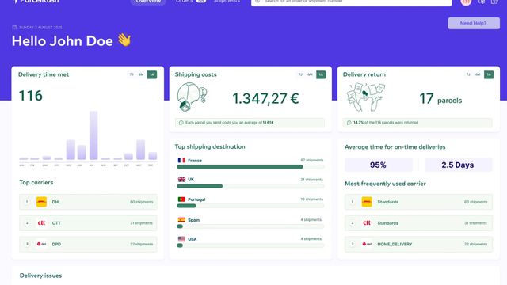
Task: Select 7J range on Delivery return
Action: pos(468,74)
